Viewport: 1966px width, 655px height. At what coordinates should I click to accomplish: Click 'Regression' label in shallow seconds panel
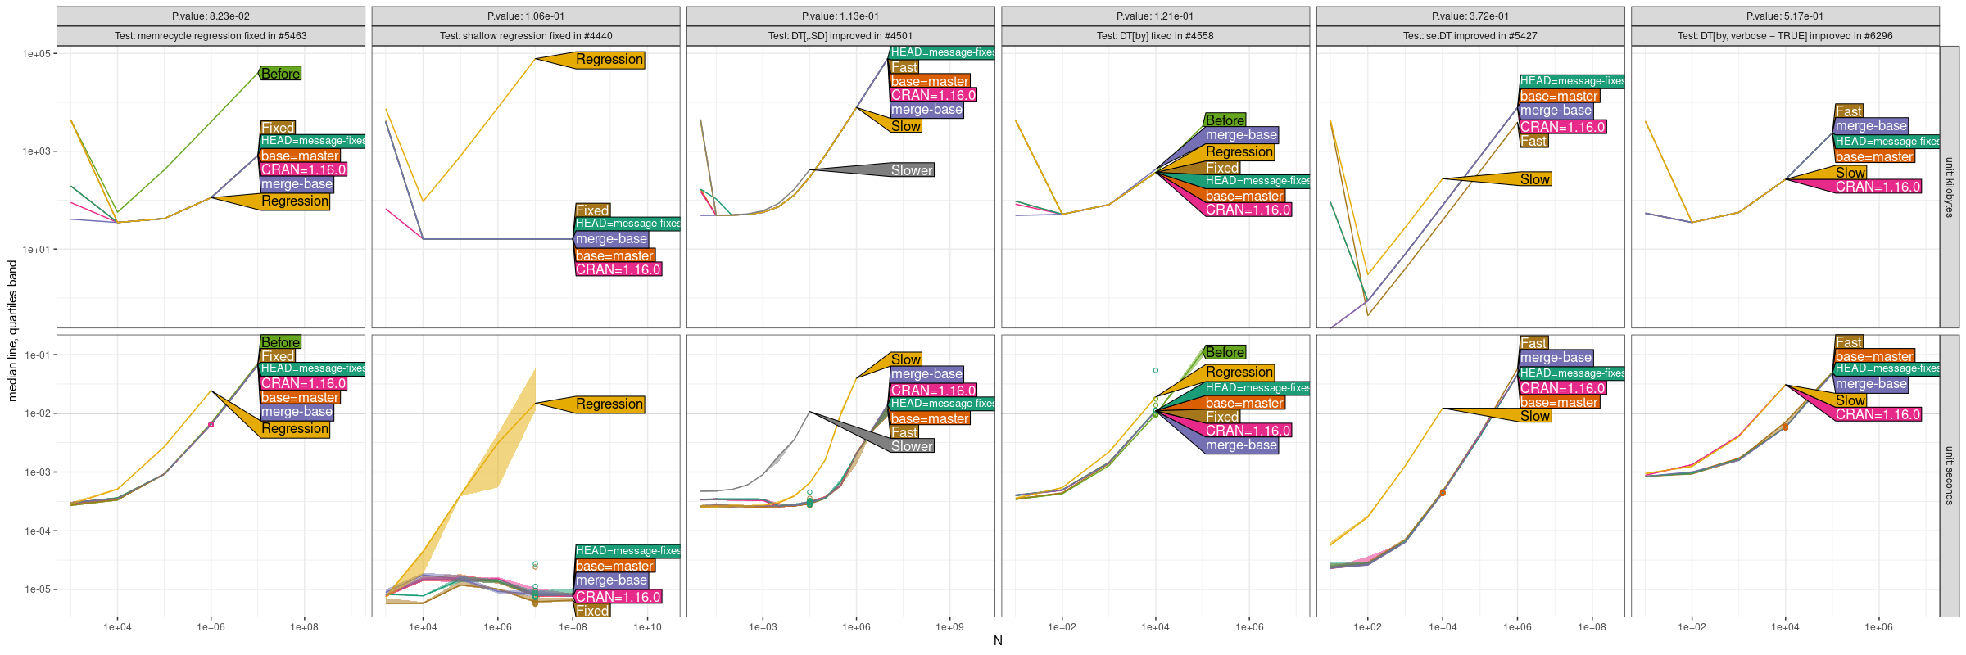(x=609, y=404)
